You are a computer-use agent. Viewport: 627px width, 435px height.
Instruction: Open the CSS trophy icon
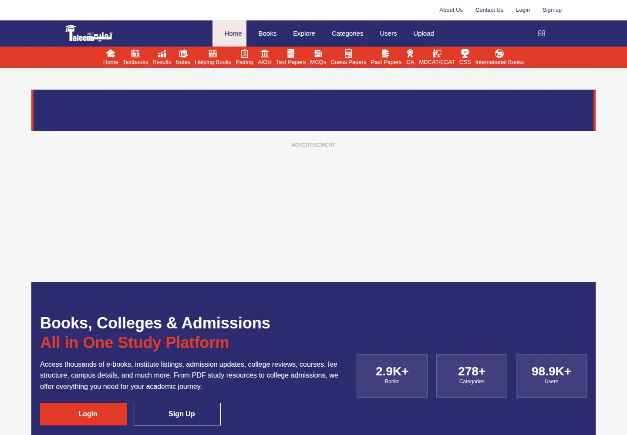click(465, 54)
